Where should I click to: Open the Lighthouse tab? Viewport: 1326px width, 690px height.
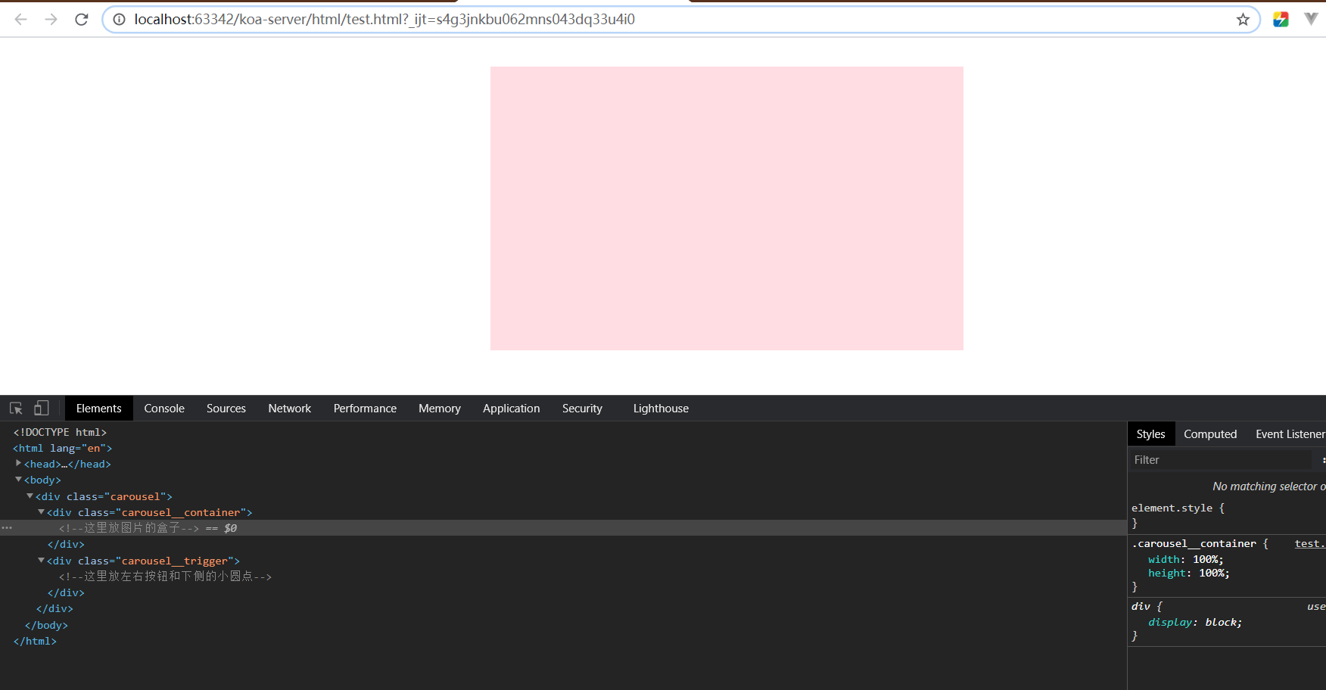pyautogui.click(x=661, y=409)
